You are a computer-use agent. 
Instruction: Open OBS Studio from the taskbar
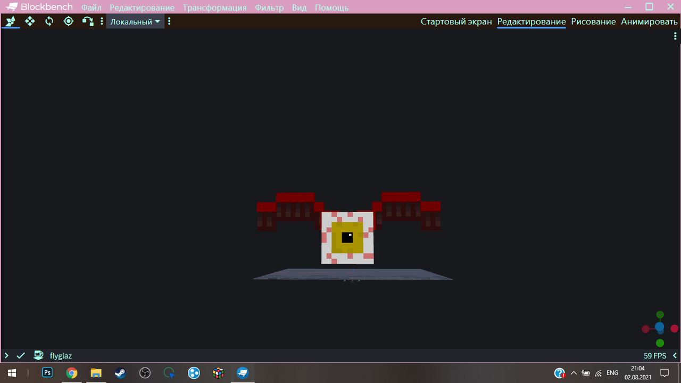(x=145, y=373)
